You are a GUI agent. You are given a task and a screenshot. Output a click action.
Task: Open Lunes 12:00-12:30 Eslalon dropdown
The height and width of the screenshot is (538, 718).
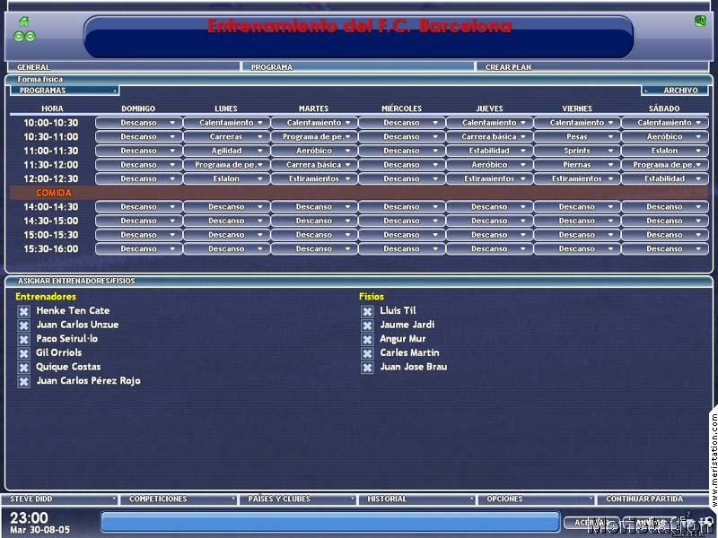pos(226,178)
